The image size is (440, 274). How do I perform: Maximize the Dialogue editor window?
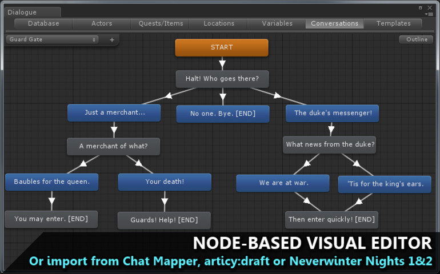click(421, 8)
